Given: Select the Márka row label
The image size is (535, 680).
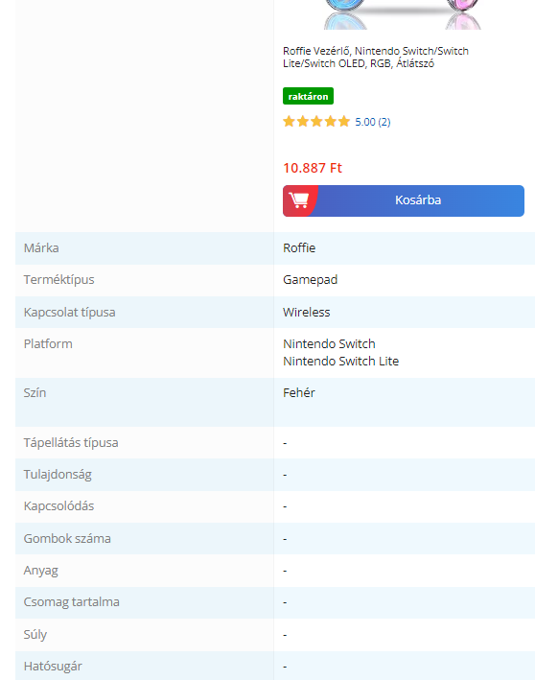Looking at the screenshot, I should [41, 248].
